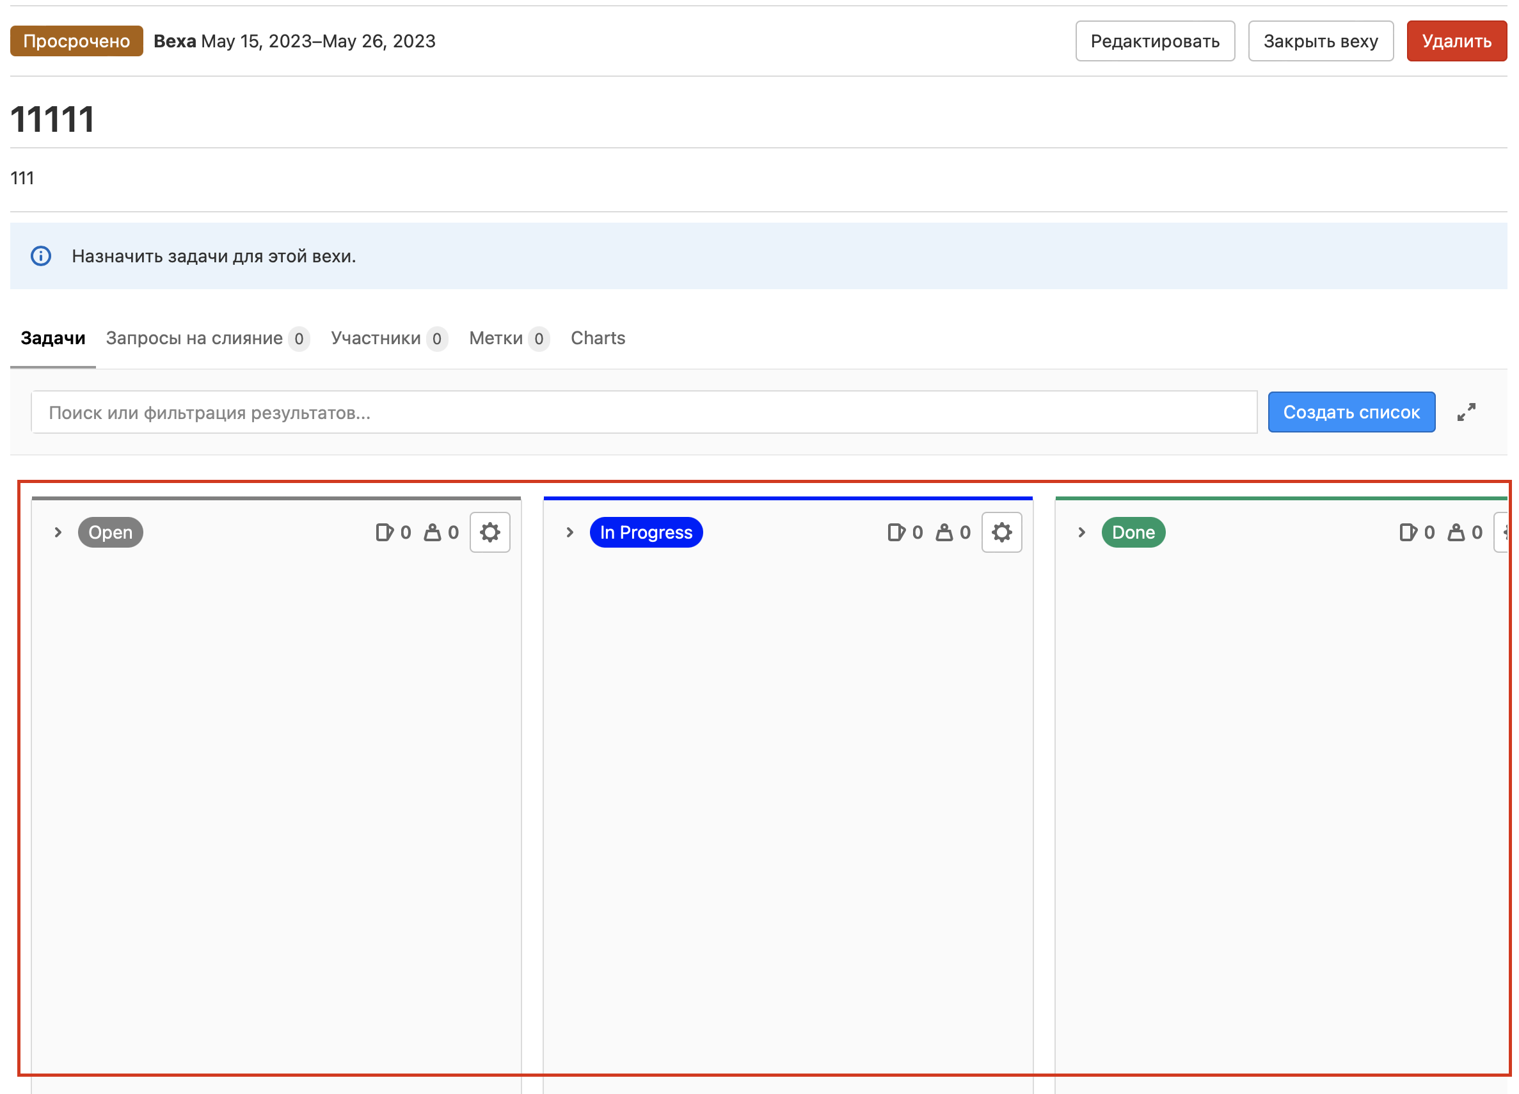Toggle the Done list chevron
1519x1094 pixels.
coord(1081,532)
